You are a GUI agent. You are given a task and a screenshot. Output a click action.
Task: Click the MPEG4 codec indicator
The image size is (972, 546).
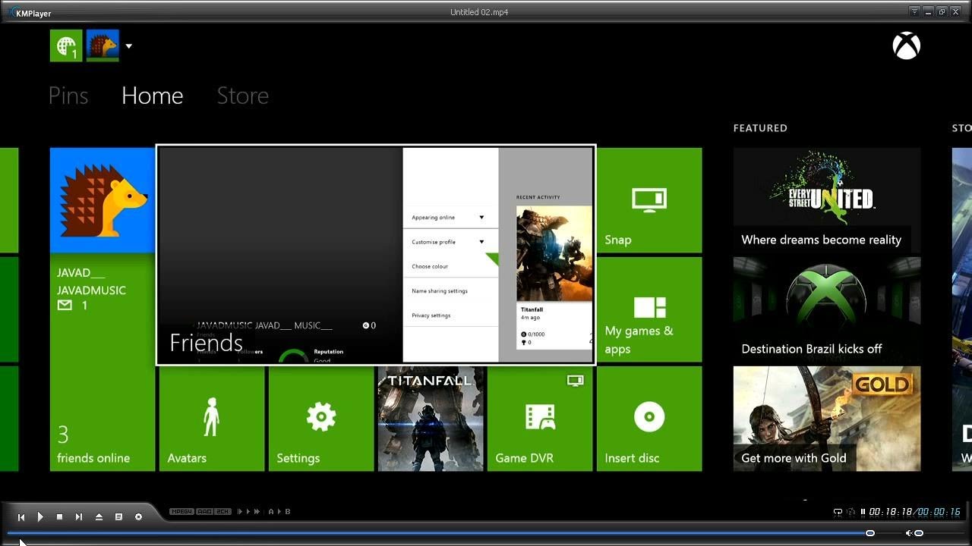182,512
